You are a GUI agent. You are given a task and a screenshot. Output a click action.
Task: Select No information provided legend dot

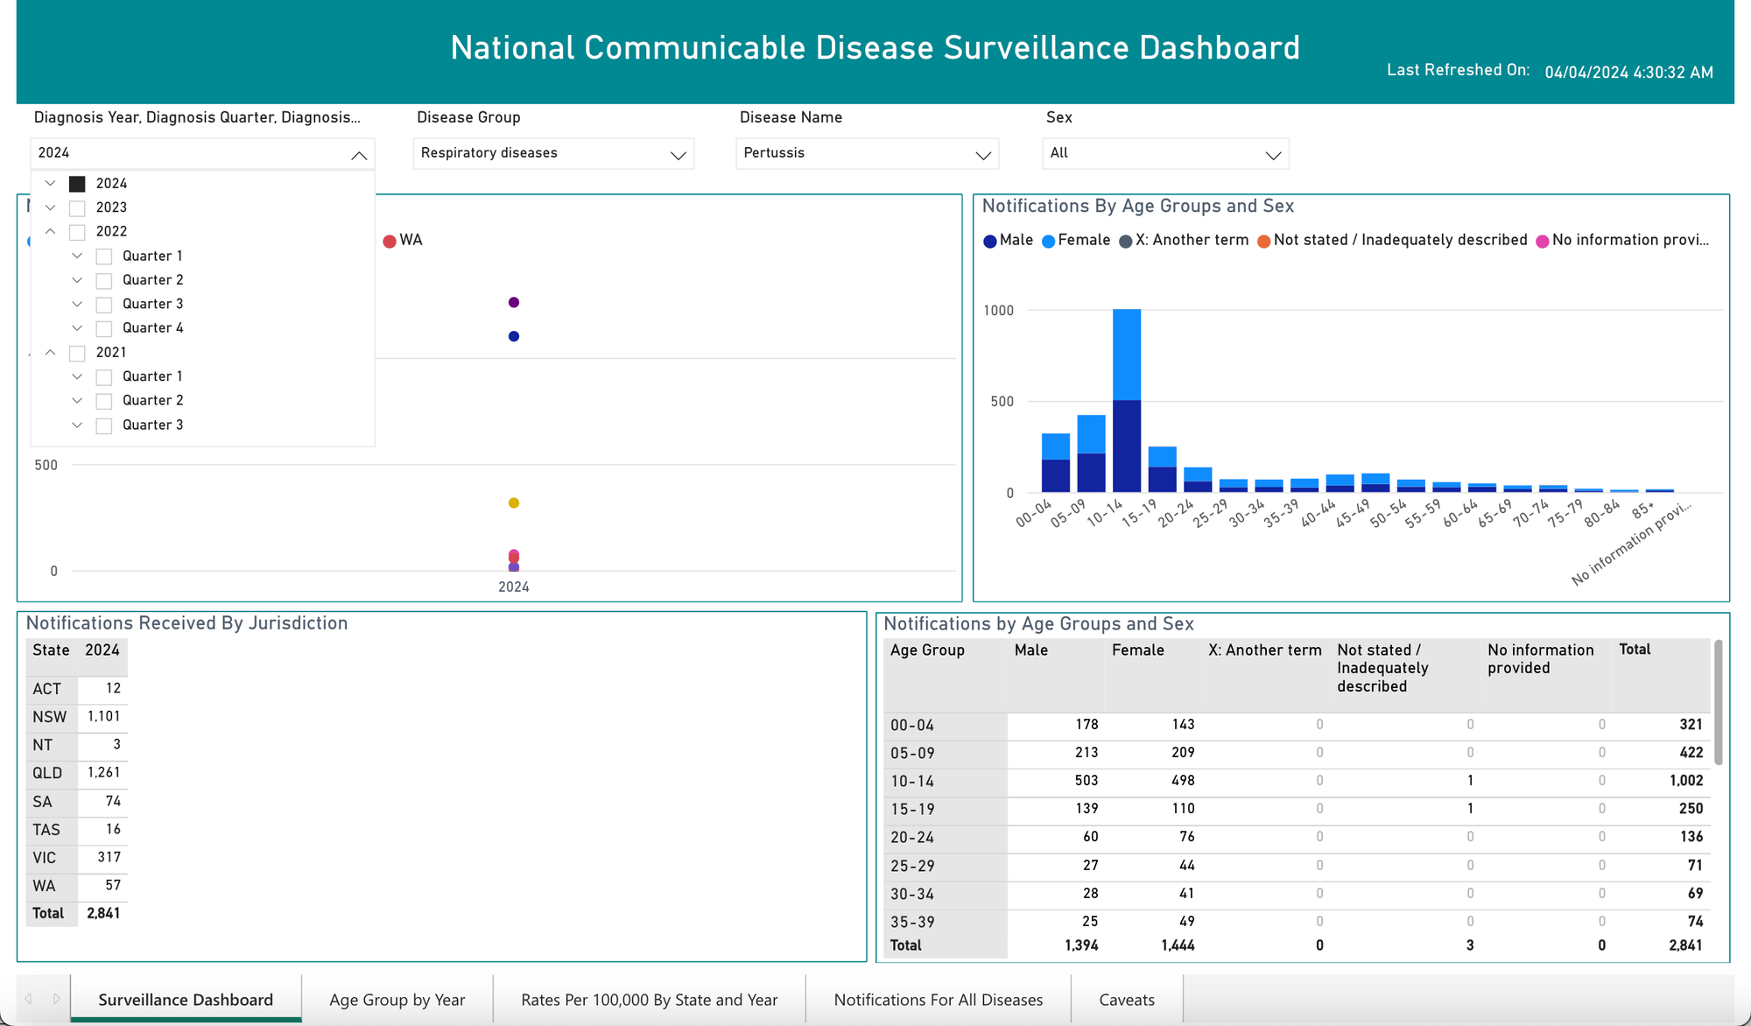coord(1543,241)
